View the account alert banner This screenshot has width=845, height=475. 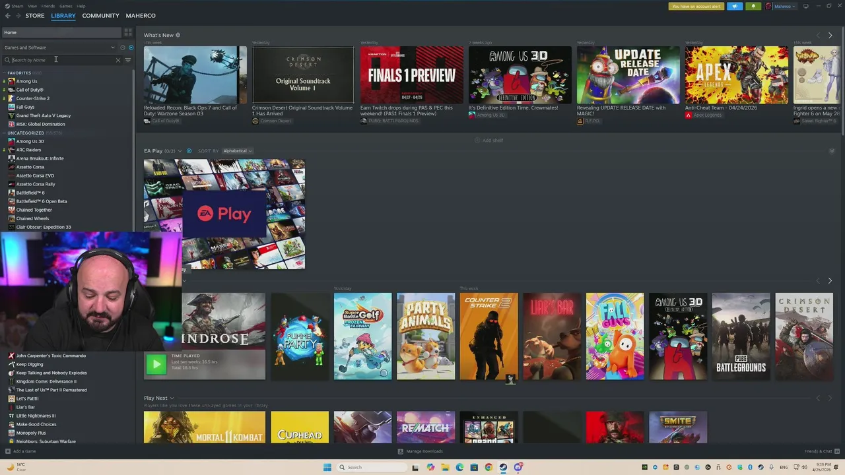point(696,6)
